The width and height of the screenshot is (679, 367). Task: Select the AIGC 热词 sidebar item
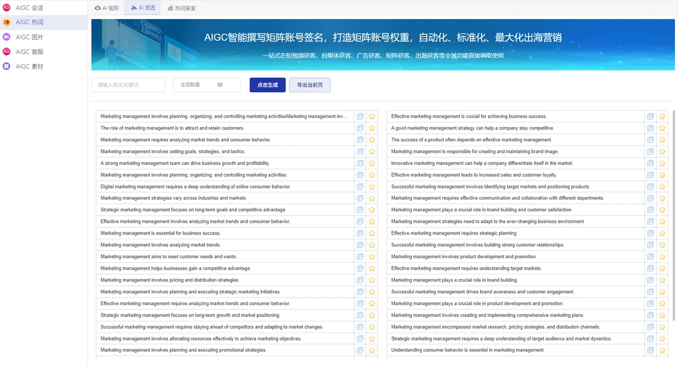[29, 22]
